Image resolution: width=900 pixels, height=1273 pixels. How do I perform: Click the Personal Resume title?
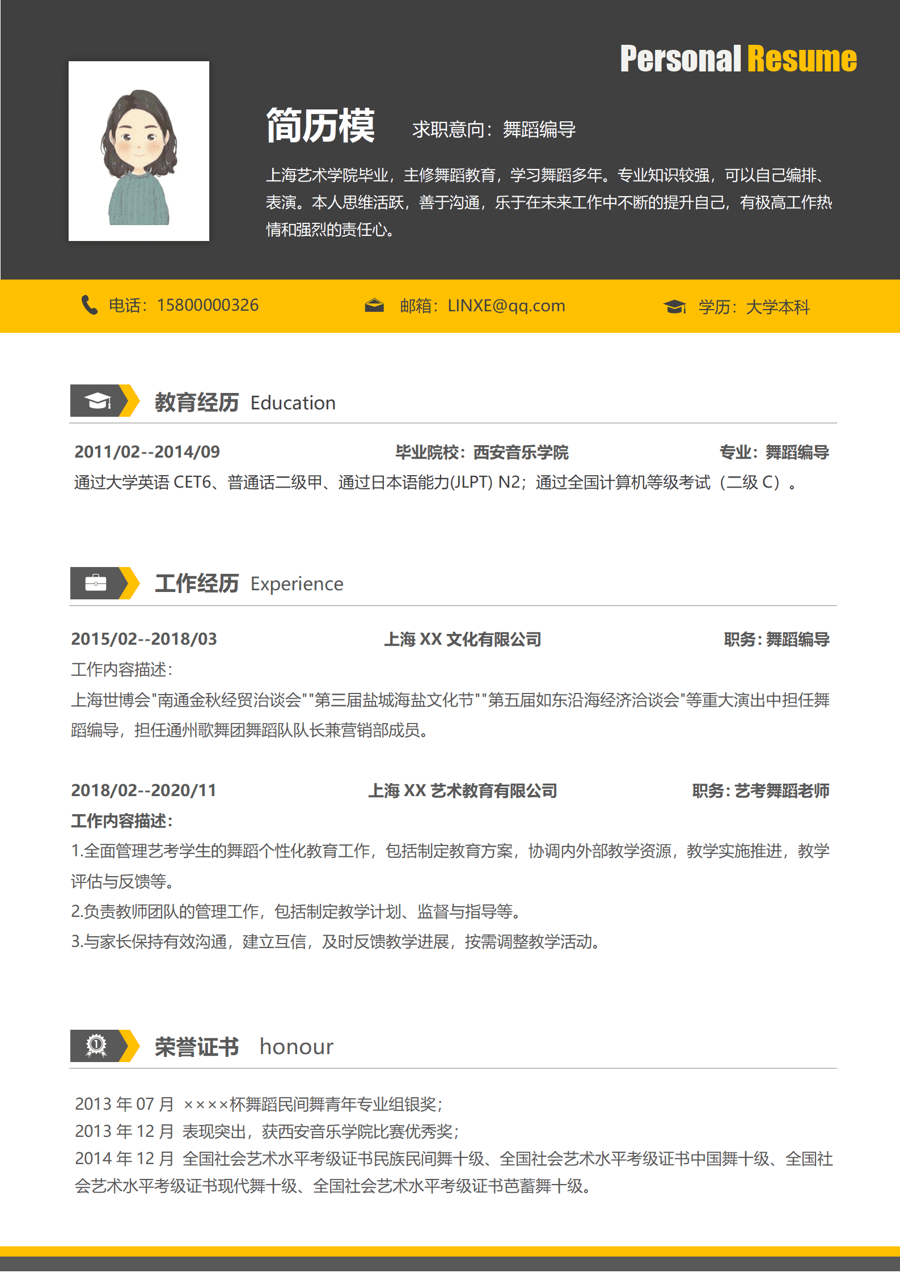738,59
